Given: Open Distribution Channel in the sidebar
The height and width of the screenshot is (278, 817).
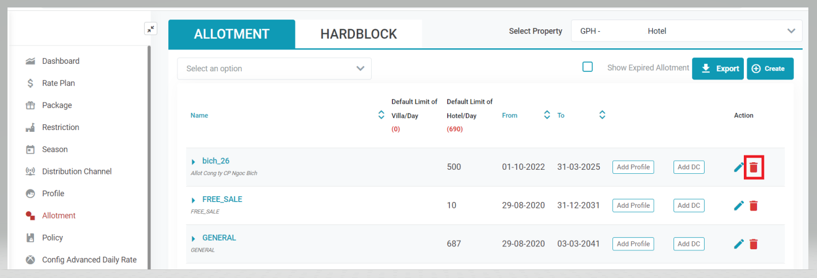Looking at the screenshot, I should [x=77, y=172].
